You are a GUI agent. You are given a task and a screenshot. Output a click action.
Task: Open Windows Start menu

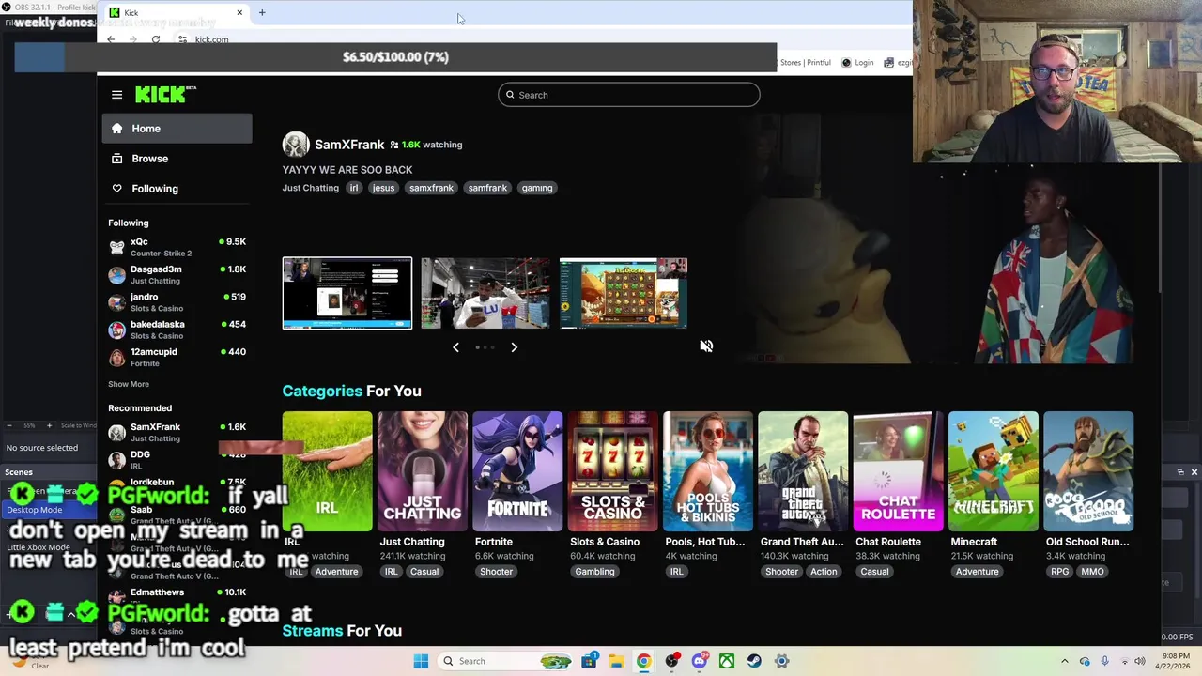(x=421, y=661)
